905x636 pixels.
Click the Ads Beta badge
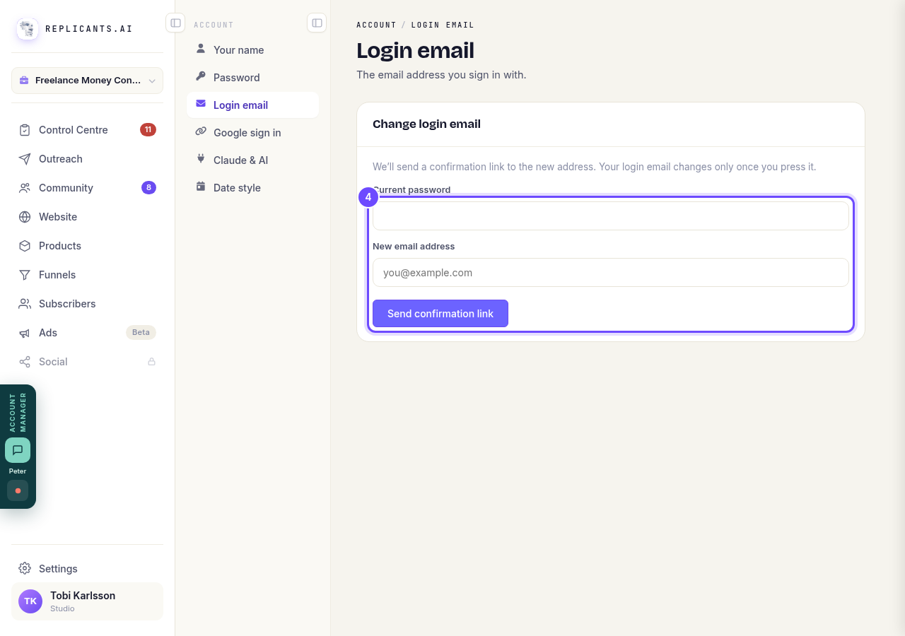click(x=141, y=333)
